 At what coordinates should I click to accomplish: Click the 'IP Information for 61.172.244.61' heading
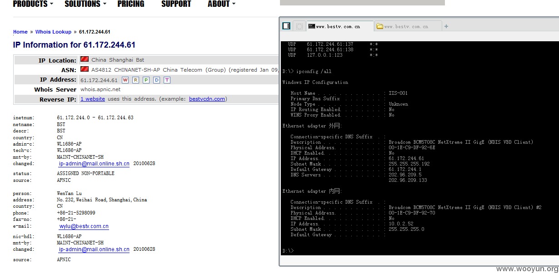pos(74,45)
